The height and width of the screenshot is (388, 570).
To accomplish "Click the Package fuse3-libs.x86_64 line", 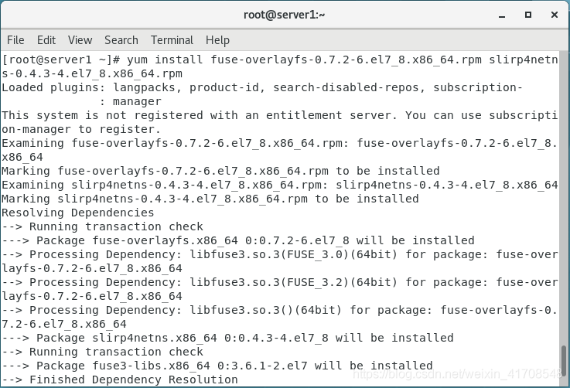I will pyautogui.click(x=217, y=366).
